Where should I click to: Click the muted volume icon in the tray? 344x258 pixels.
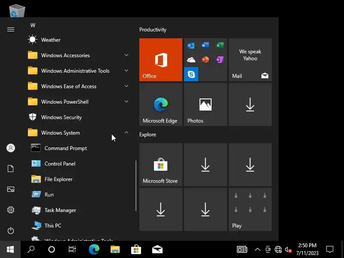(x=288, y=249)
